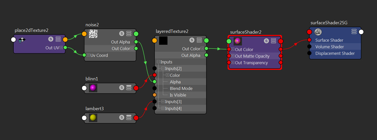Click Uv Coord input port on noise2
Image resolution: width=377 pixels, height=140 pixels.
click(x=84, y=55)
